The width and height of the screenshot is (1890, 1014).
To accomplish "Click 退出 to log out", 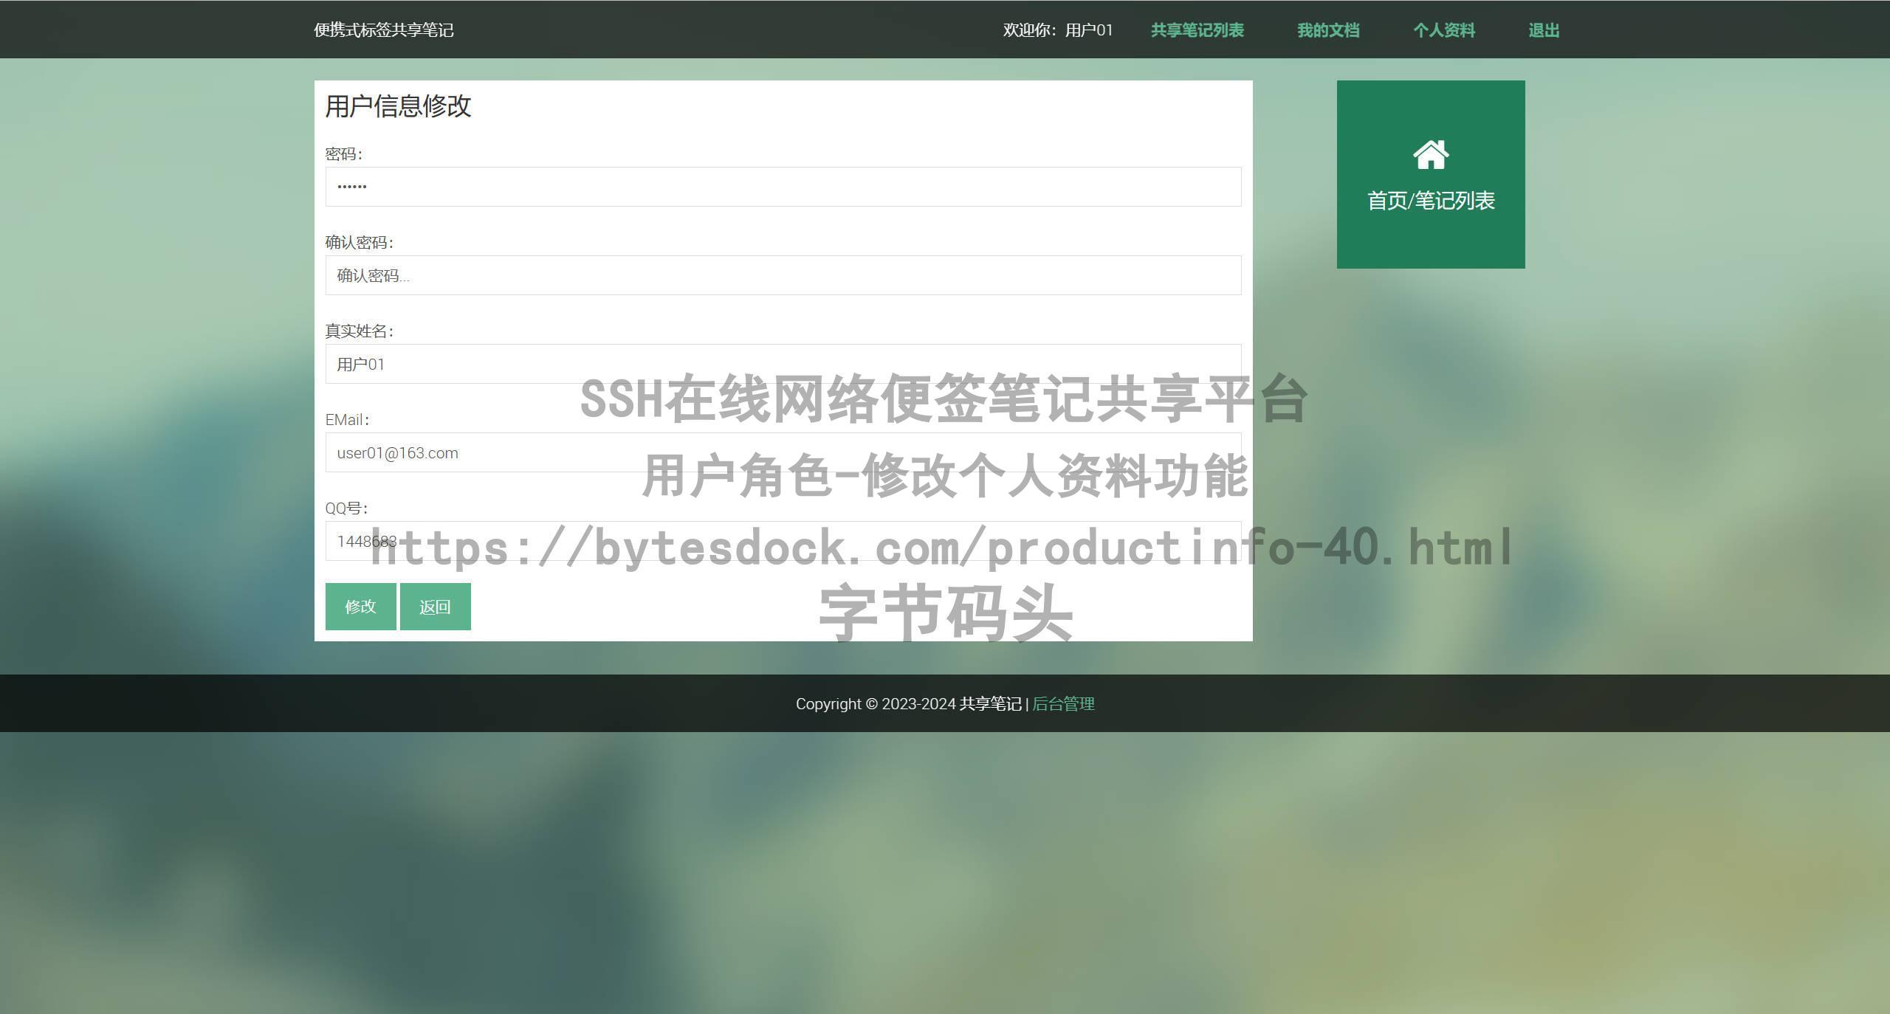I will coord(1543,30).
